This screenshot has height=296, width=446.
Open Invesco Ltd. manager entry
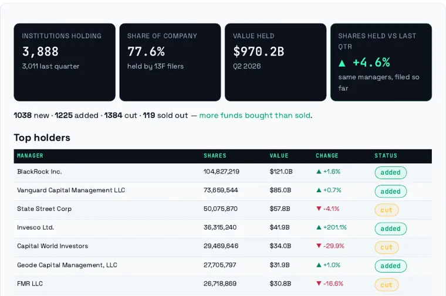pyautogui.click(x=35, y=227)
